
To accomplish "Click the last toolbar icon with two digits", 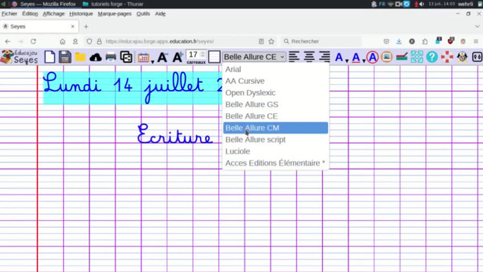I will coord(477,57).
